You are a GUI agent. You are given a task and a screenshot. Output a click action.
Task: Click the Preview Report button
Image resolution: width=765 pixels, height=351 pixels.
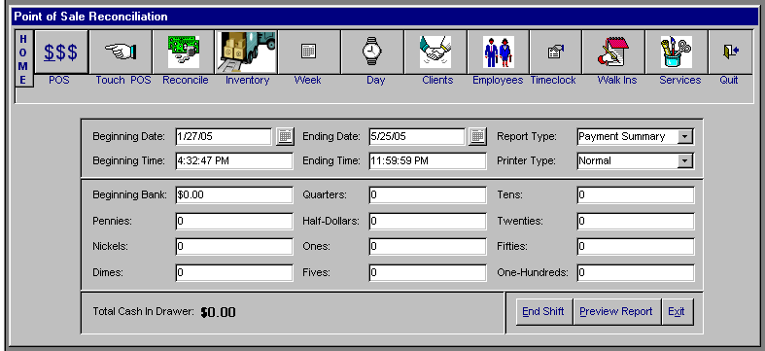click(615, 311)
